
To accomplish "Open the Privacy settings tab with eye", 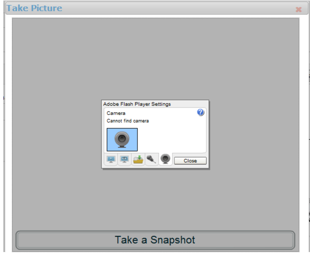I will (125, 159).
